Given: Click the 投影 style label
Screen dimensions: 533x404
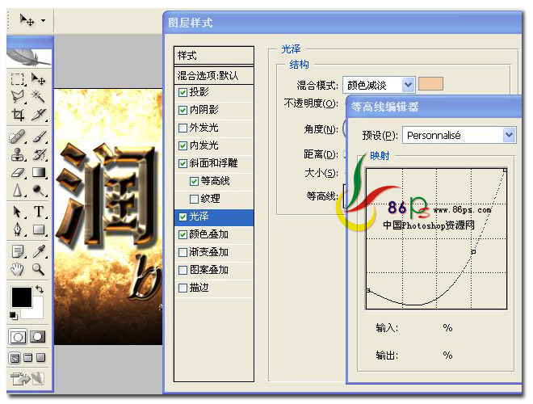Looking at the screenshot, I should pyautogui.click(x=199, y=92).
